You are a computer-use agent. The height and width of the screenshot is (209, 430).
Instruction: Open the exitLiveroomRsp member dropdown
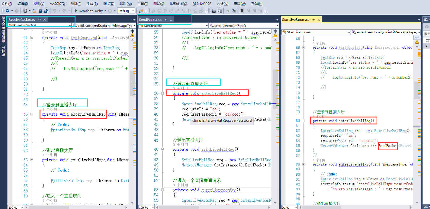pyautogui.click(x=104, y=26)
